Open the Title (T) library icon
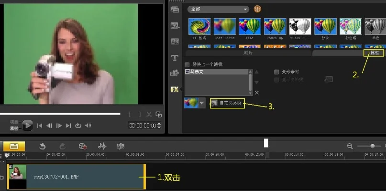 tap(175, 58)
